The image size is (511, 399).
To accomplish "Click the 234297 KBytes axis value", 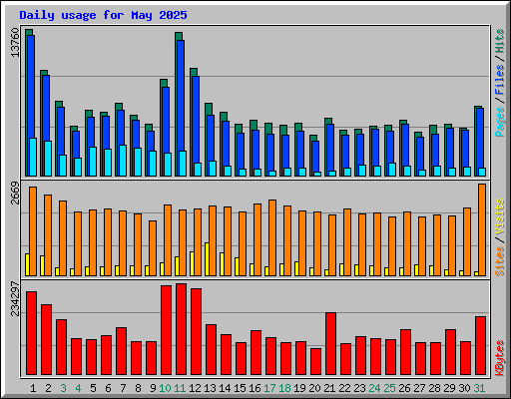I will pos(15,298).
